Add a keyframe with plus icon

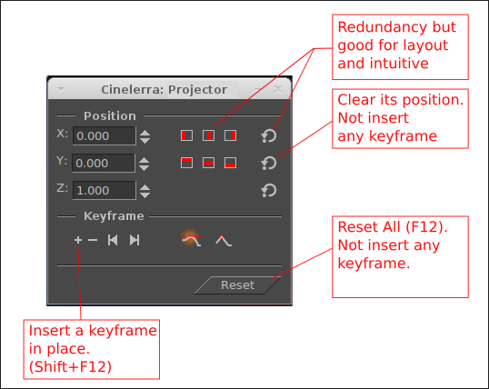tap(78, 240)
